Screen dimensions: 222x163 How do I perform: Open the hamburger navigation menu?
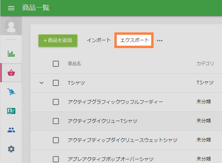point(11,8)
